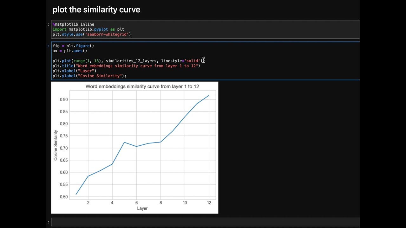
Task: Click the "ax = plt.axes()" line
Action: click(x=70, y=51)
